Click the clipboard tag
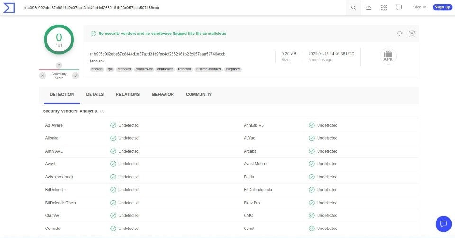The height and width of the screenshot is (238, 455). [124, 69]
